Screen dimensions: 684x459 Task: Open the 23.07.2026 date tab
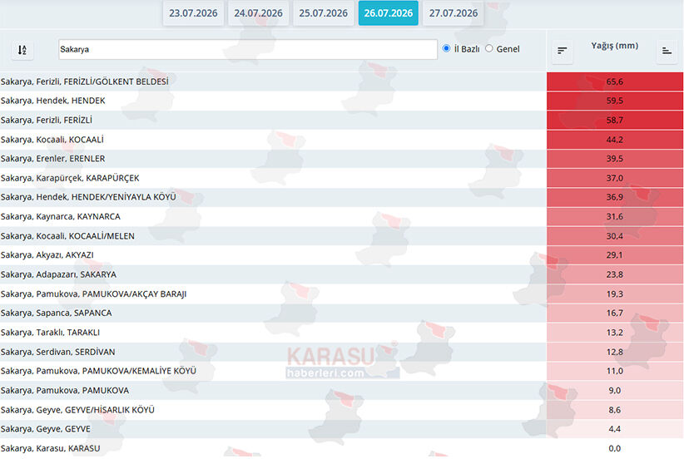point(193,13)
